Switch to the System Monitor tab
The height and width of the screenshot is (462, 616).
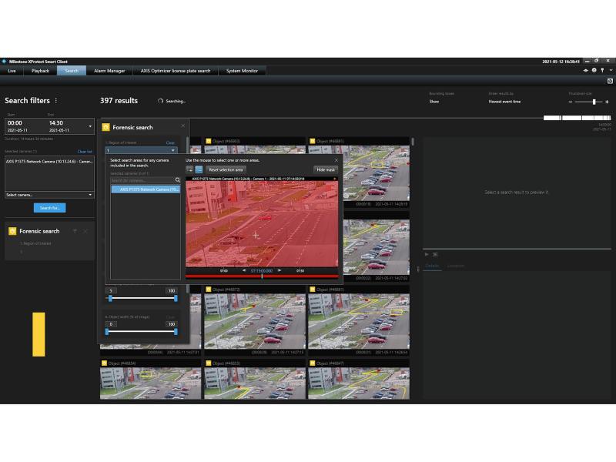[x=242, y=71]
